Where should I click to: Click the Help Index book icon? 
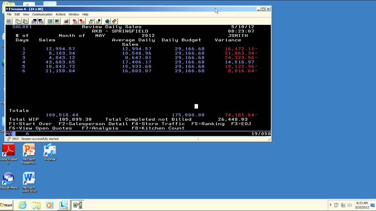(x=114, y=21)
